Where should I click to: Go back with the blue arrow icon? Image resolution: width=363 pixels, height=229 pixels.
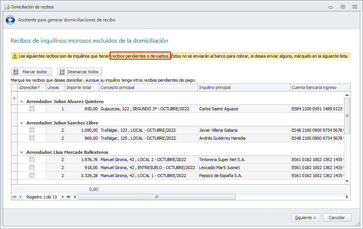tap(10, 20)
